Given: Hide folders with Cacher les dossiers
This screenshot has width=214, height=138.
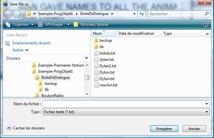Looking at the screenshot, I should [26, 128].
